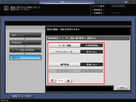
Task: Go to next page with down arrow
Action: pos(68,80)
